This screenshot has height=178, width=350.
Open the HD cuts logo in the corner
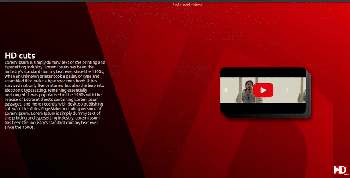(341, 171)
